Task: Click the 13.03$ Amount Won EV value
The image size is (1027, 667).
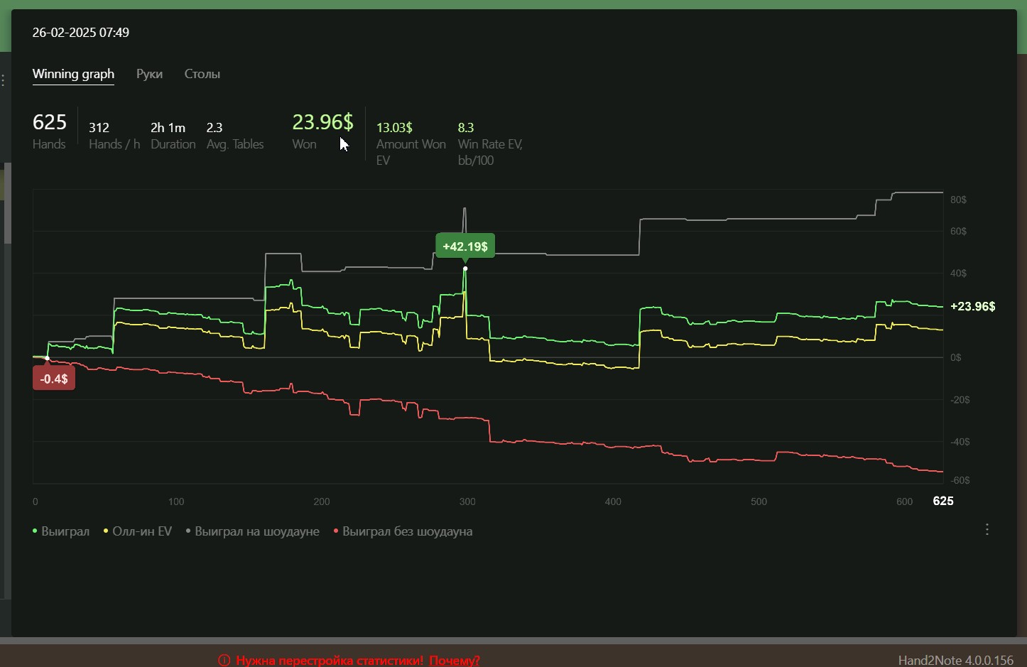Action: tap(394, 128)
